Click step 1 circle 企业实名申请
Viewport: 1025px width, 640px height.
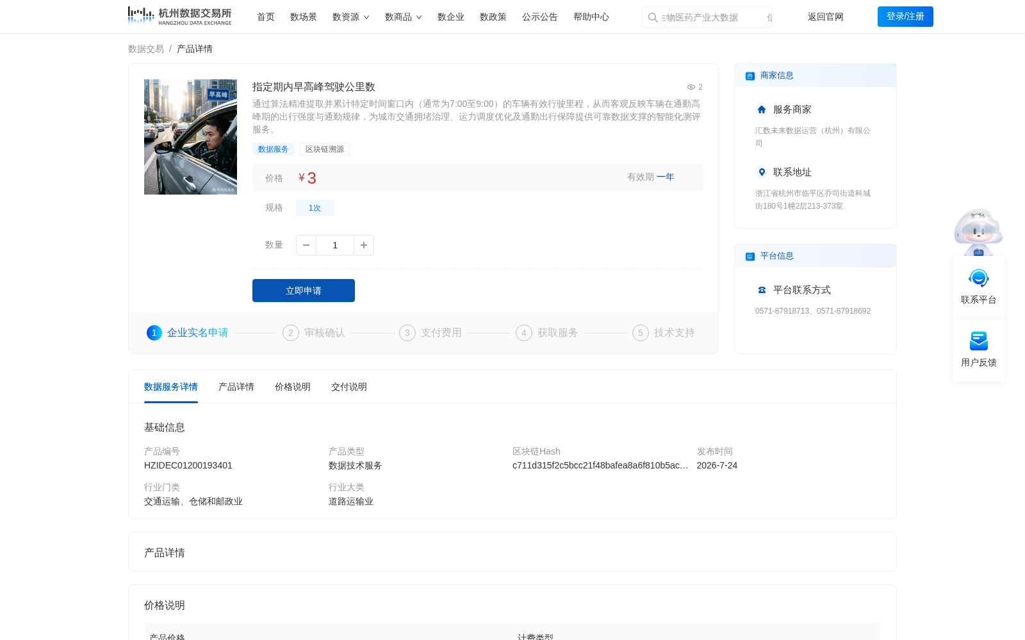tap(154, 333)
